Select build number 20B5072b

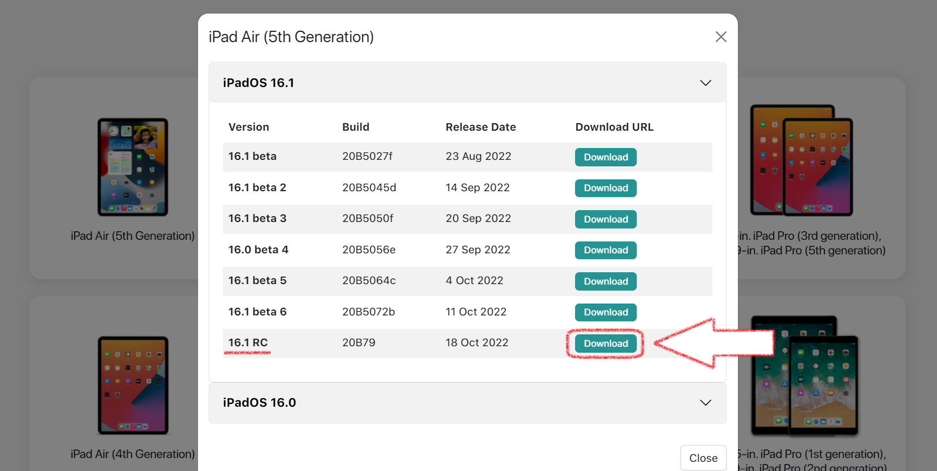[x=368, y=312]
